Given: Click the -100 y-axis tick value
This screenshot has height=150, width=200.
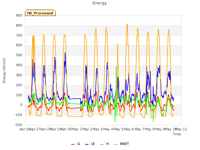Looking at the screenshot, I should [x=18, y=115].
